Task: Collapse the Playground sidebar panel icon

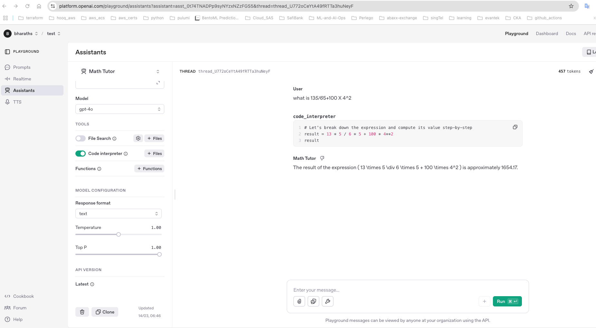Action: tap(7, 51)
